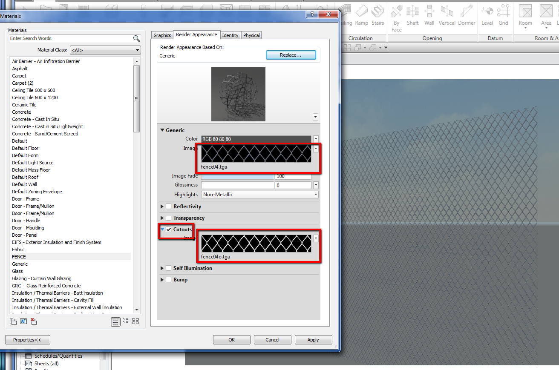Screen dimensions: 559x370
Task: Open the Material Class dropdown
Action: click(x=105, y=50)
